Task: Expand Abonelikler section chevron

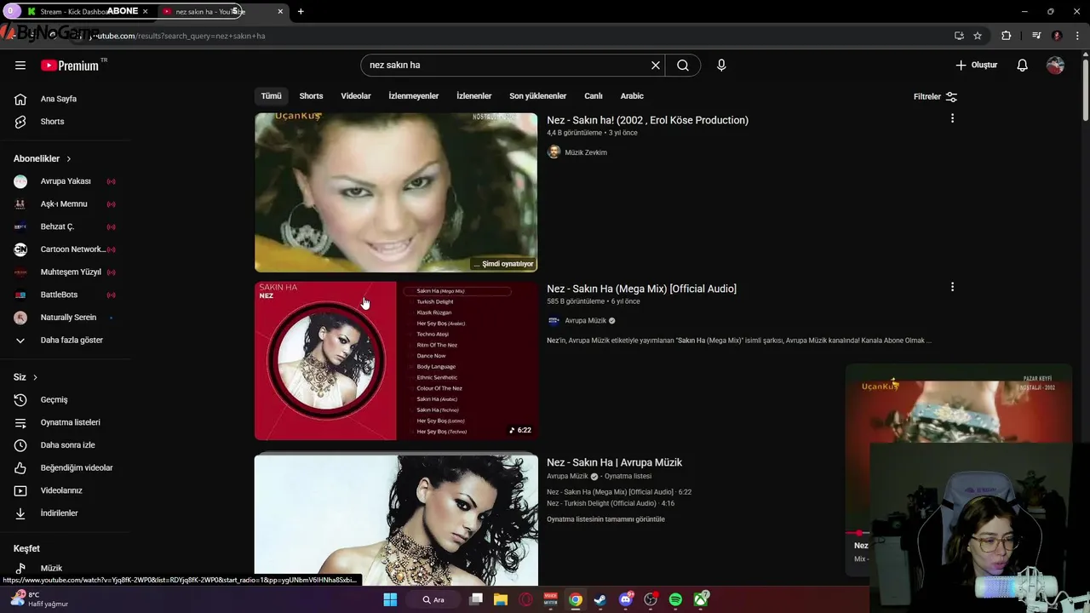Action: pos(69,159)
